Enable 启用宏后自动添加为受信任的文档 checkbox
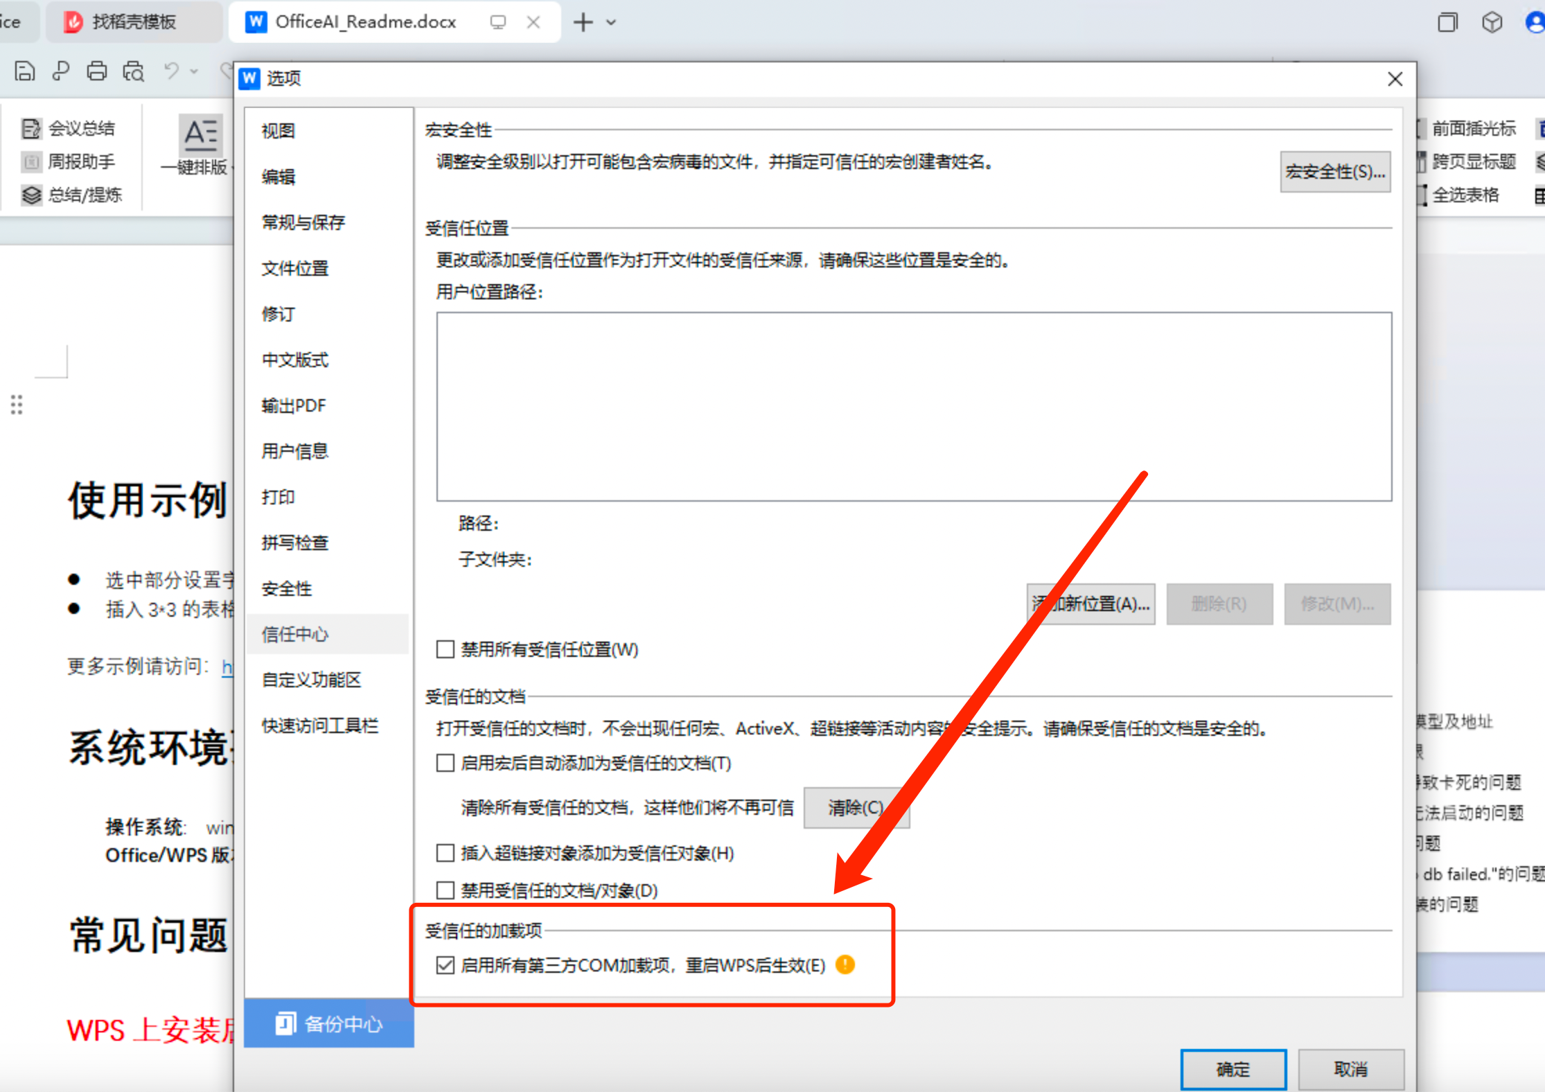Image resolution: width=1545 pixels, height=1092 pixels. point(445,763)
